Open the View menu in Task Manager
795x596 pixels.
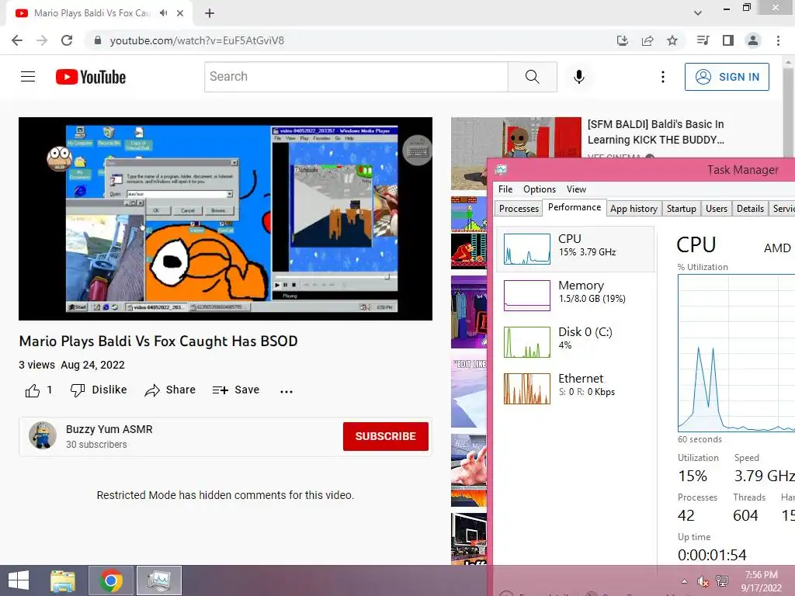(577, 189)
